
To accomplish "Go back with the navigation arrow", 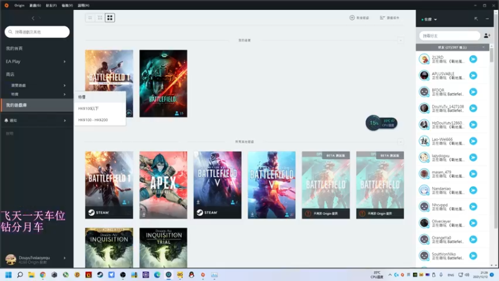I will [33, 18].
